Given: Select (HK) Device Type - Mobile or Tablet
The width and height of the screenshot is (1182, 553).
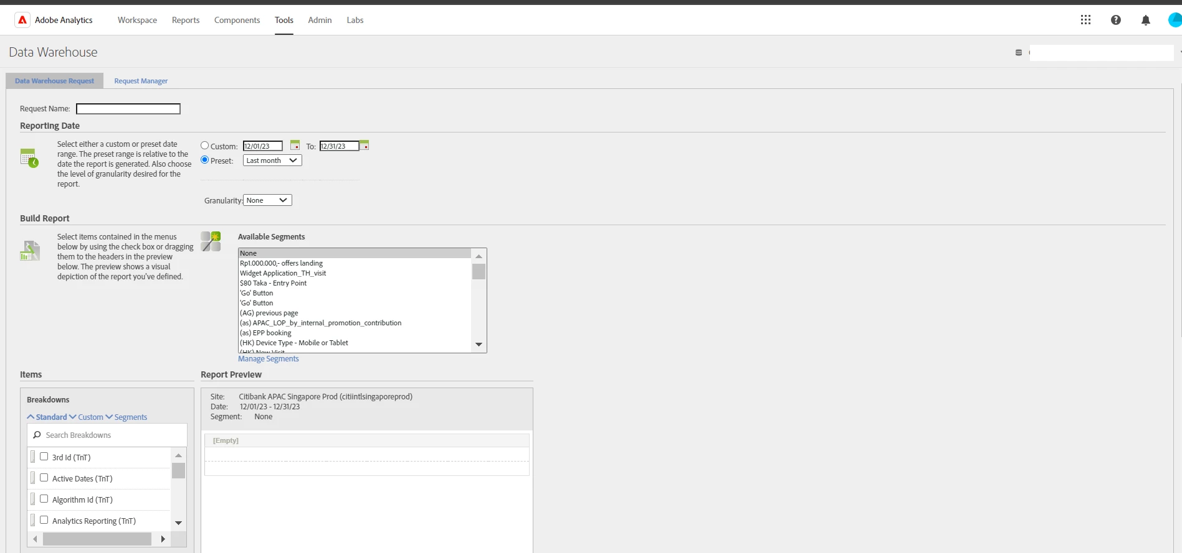Looking at the screenshot, I should coord(355,343).
